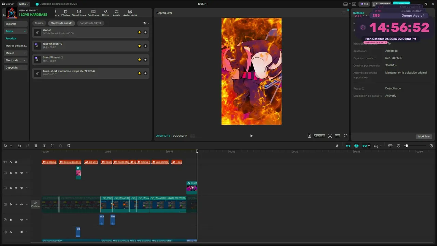Add Short Whoosh 2 to timeline
The width and height of the screenshot is (437, 246).
tap(145, 60)
